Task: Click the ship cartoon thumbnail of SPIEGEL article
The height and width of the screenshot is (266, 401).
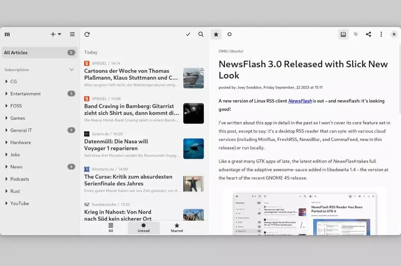Action: coord(194,78)
